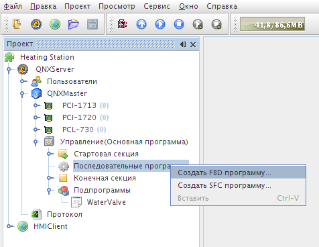Image resolution: width=319 pixels, height=247 pixels.
Task: Collapse the Управление(Основная программа) node
Action: (x=36, y=142)
